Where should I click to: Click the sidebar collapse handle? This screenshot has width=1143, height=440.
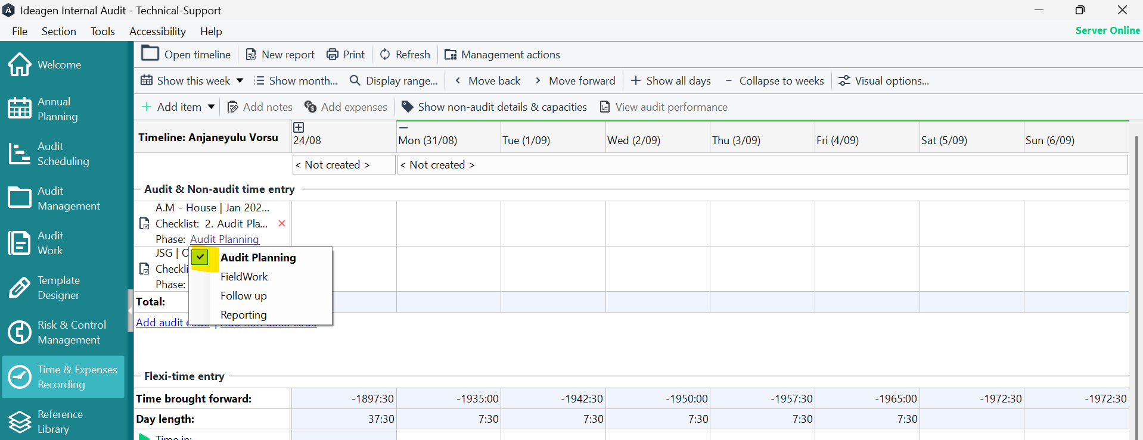point(130,310)
